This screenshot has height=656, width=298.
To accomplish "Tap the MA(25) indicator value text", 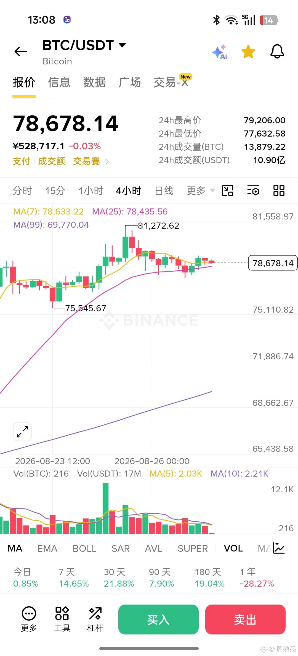I will click(130, 211).
